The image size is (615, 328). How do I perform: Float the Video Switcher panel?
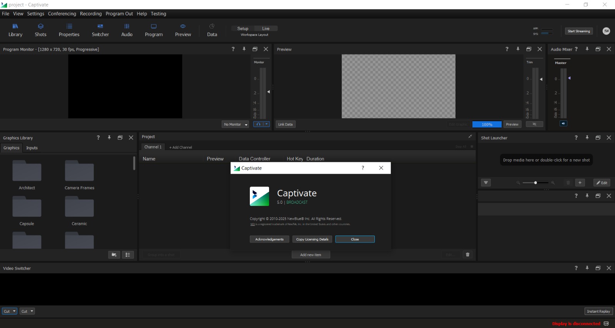pos(598,268)
